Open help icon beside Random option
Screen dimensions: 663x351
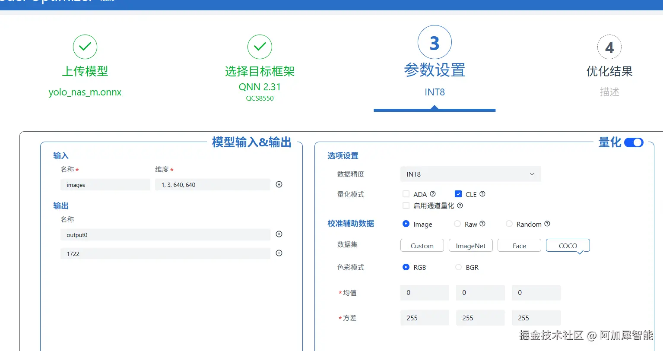point(547,224)
